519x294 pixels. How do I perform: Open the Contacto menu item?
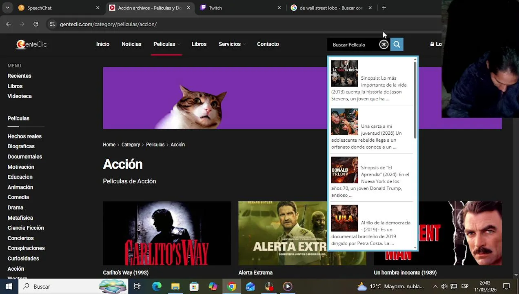268,44
